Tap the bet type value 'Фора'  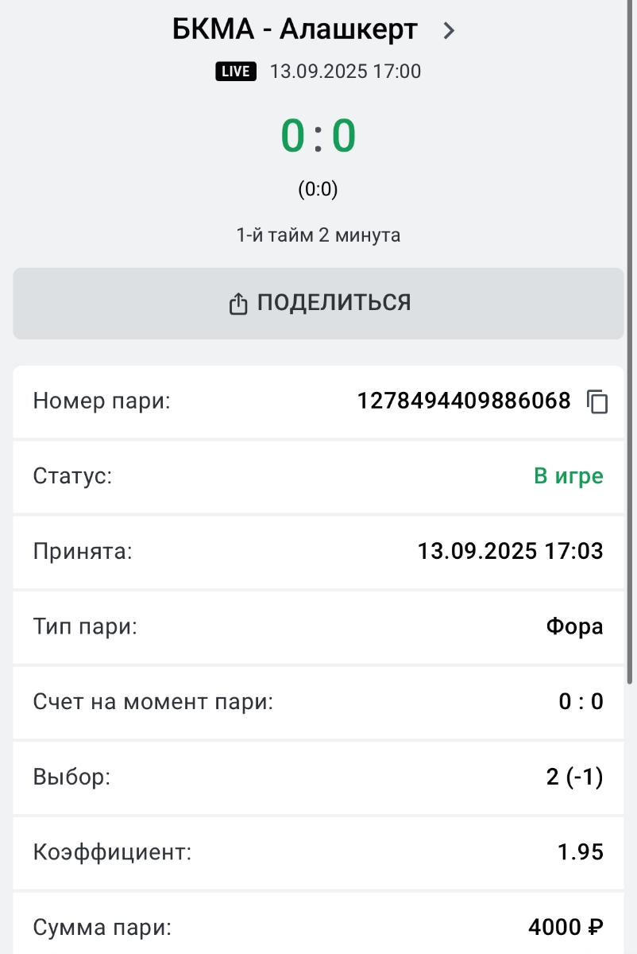(x=574, y=626)
